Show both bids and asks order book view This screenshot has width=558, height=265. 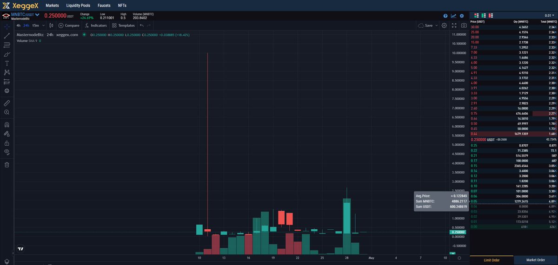(476, 15)
